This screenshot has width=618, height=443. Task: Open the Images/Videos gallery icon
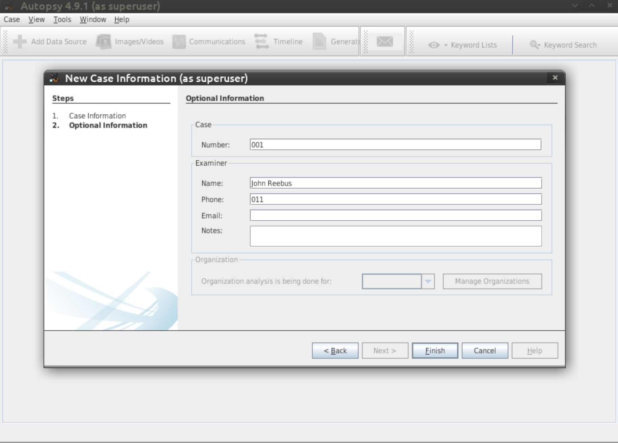(104, 41)
